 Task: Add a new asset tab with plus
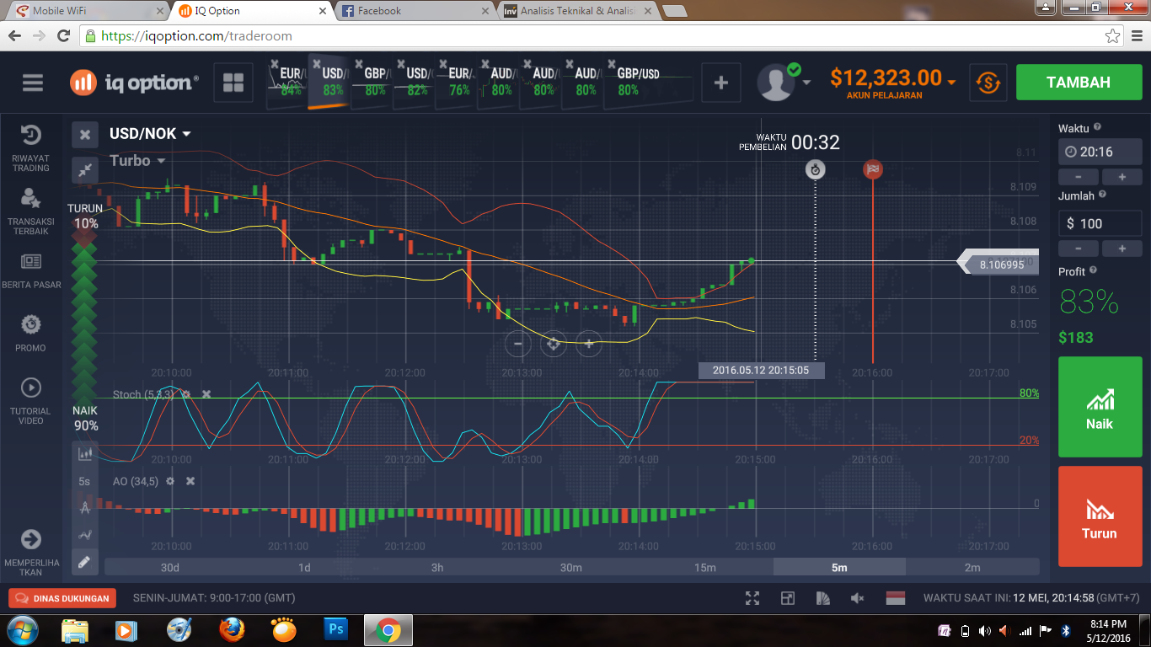pyautogui.click(x=721, y=83)
